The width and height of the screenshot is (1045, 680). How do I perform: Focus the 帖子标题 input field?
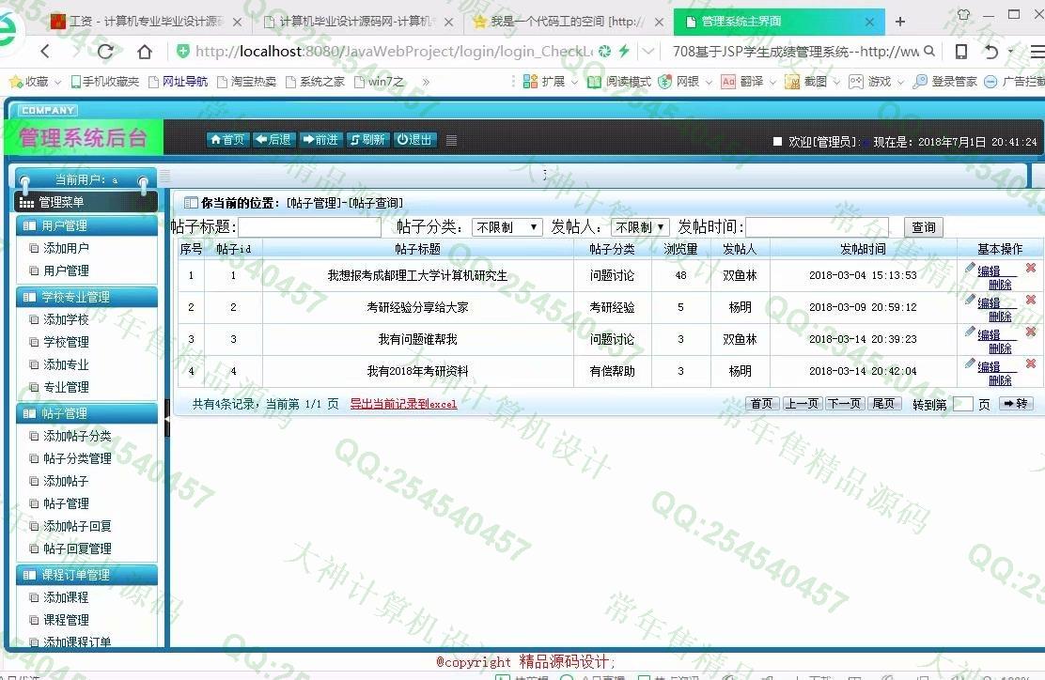[310, 227]
